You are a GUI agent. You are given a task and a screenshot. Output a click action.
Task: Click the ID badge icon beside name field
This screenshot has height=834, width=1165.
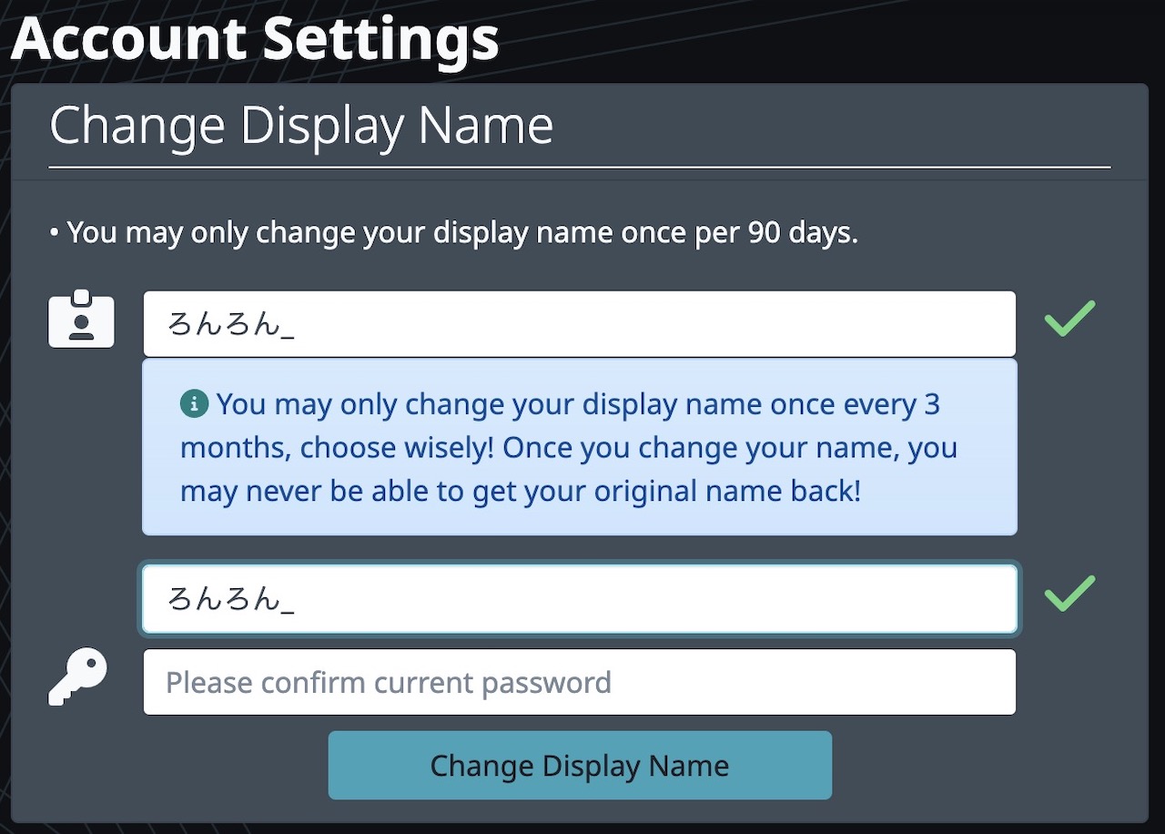(x=81, y=319)
